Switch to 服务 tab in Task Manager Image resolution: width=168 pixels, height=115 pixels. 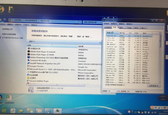tap(123, 28)
